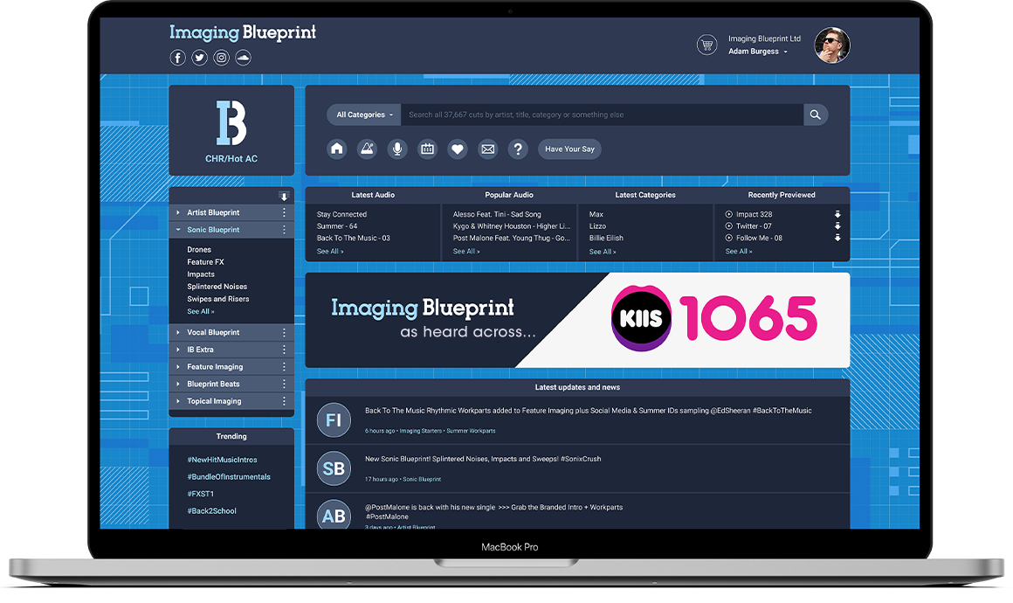Download Impact 328 via arrow icon
The image size is (1013, 603).
coord(837,215)
